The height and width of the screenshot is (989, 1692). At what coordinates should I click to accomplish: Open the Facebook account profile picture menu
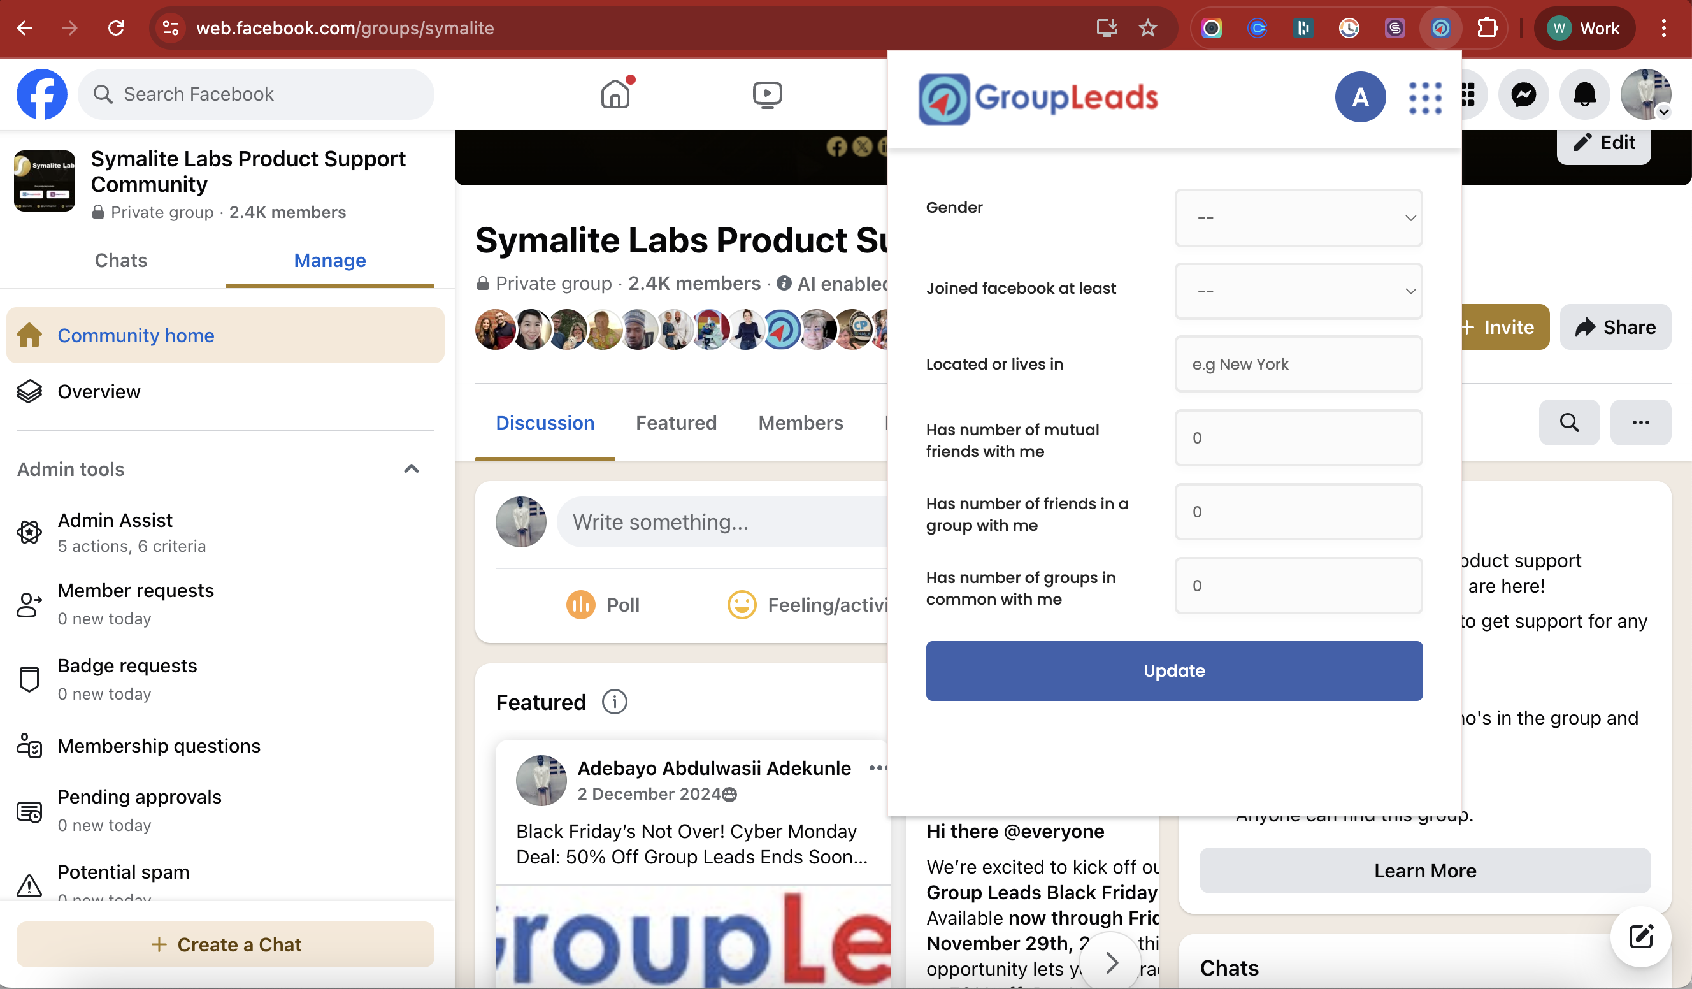(x=1645, y=94)
